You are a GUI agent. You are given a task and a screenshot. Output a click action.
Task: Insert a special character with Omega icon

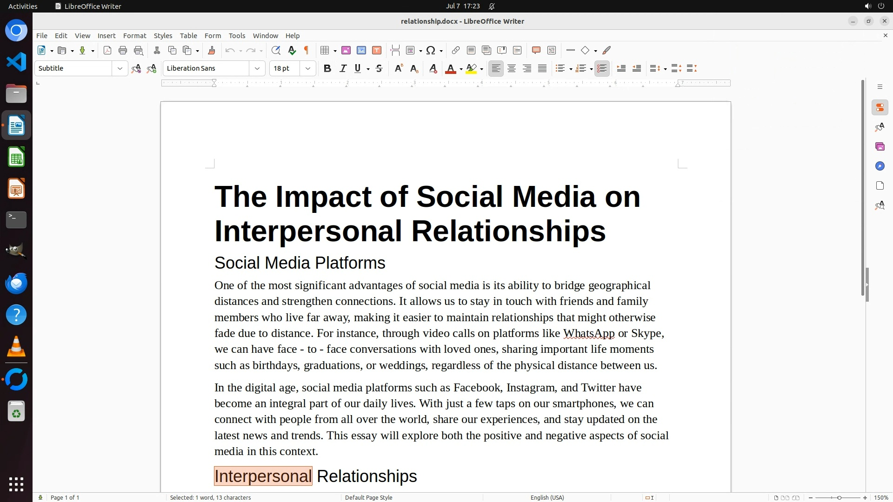(x=431, y=50)
